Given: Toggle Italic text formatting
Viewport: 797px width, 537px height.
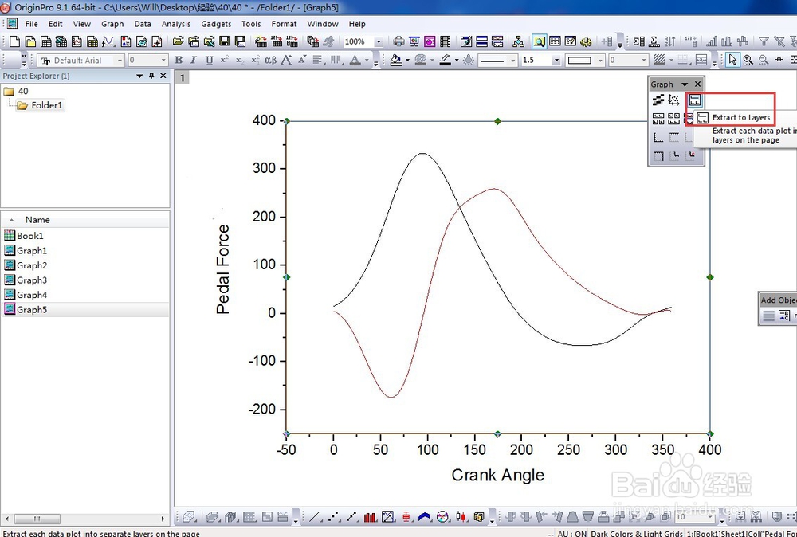Looking at the screenshot, I should tap(194, 60).
